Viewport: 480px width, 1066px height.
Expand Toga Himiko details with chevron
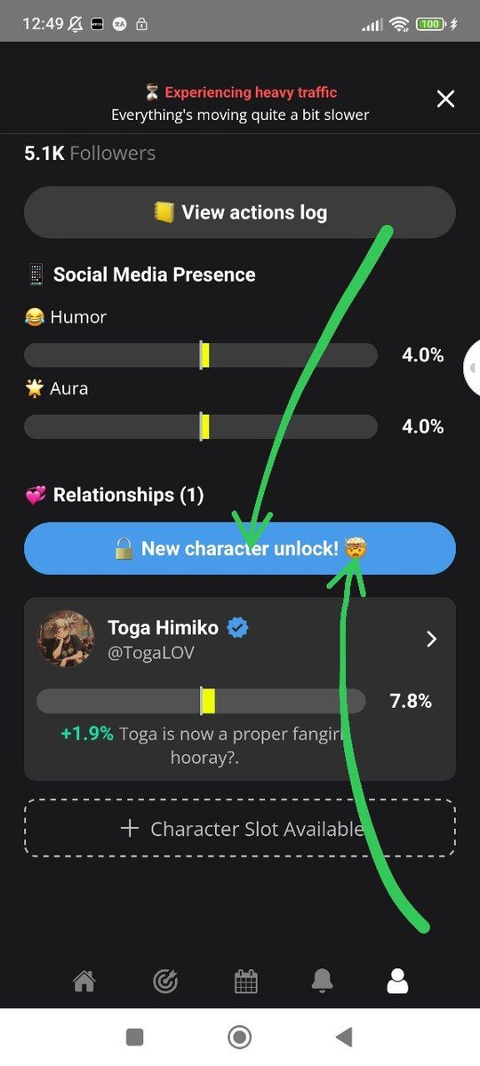pos(431,639)
